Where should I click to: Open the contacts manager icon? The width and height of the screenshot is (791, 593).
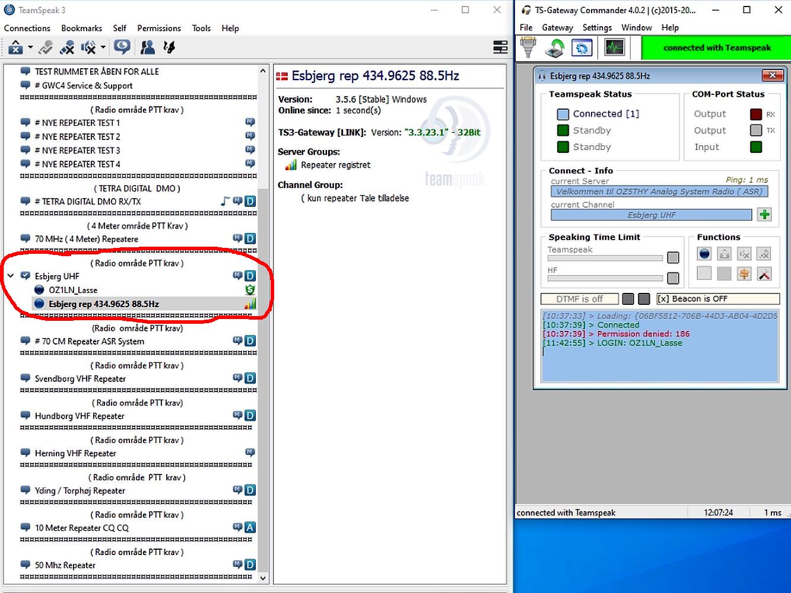(x=147, y=47)
